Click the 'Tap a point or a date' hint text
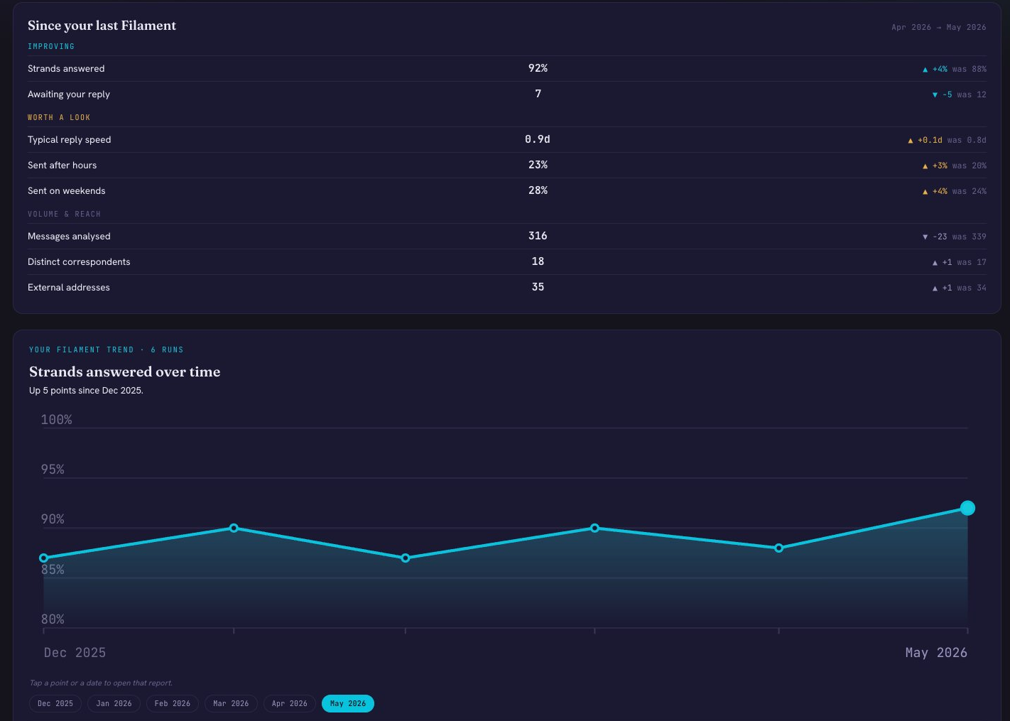Viewport: 1010px width, 721px height. pos(101,683)
